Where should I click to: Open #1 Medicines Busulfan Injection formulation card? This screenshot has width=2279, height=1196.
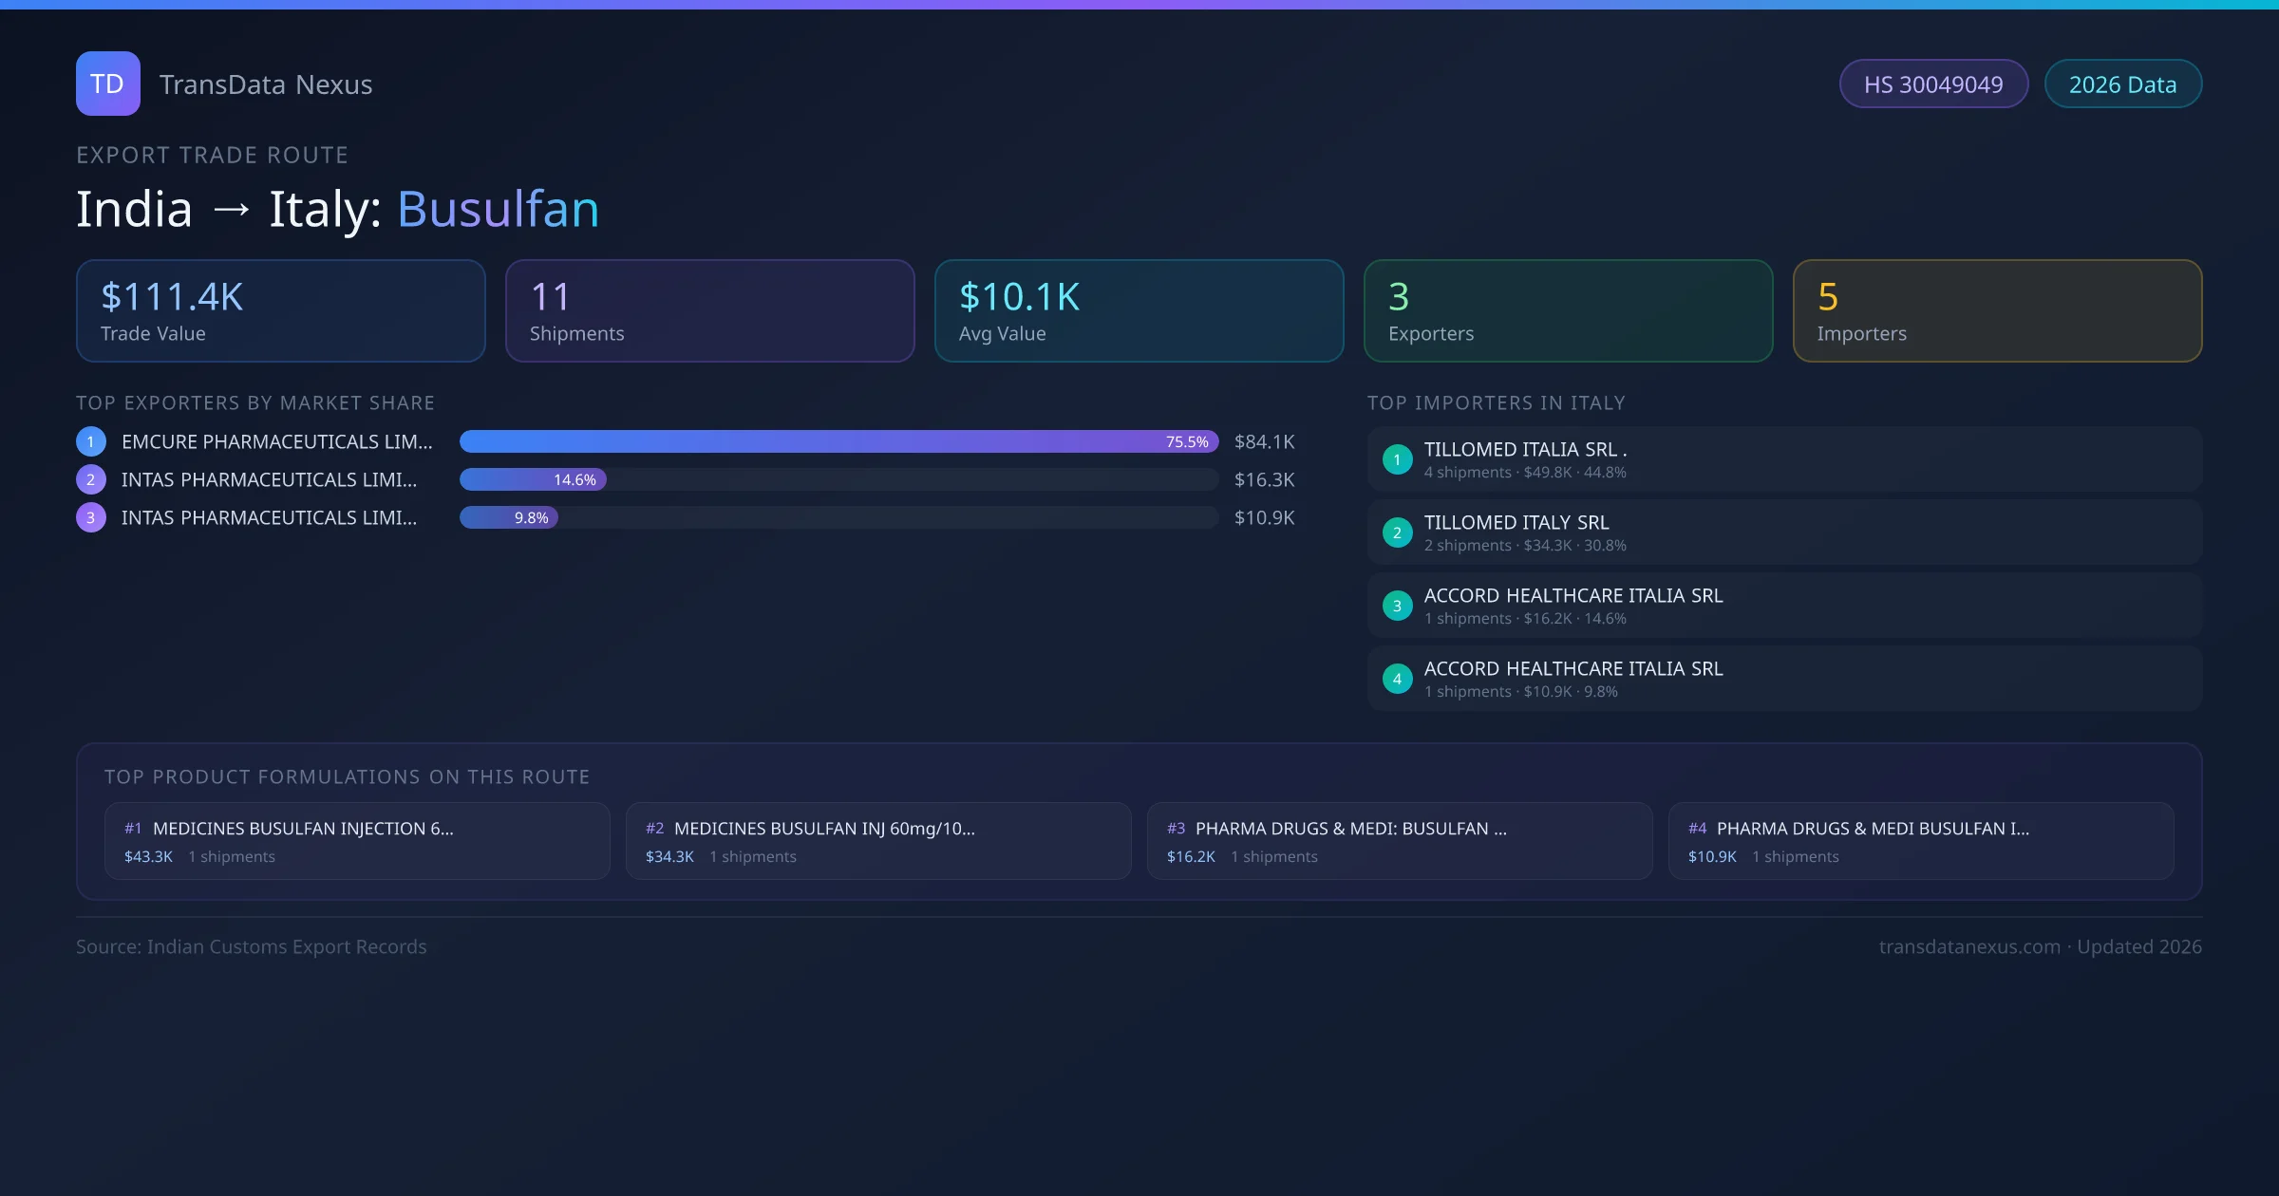357,841
